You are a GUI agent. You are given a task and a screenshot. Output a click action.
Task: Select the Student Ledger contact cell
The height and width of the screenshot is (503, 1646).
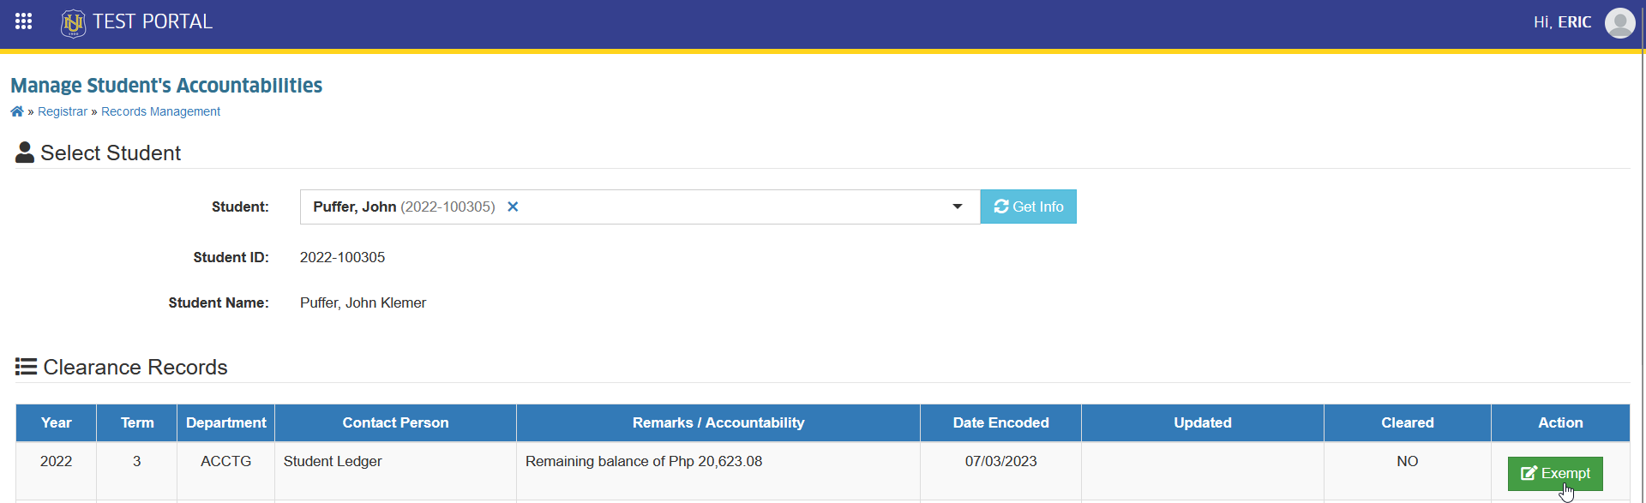[395, 470]
